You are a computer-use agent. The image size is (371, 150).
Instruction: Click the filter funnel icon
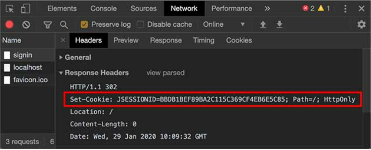coord(48,25)
